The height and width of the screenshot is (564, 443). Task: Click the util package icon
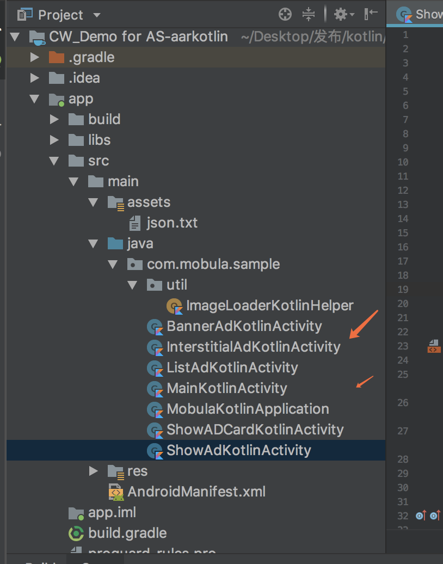coord(155,285)
